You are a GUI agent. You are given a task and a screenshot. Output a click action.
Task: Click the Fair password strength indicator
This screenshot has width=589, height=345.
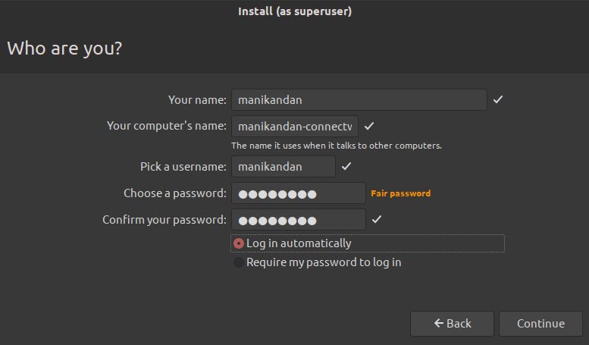click(400, 193)
